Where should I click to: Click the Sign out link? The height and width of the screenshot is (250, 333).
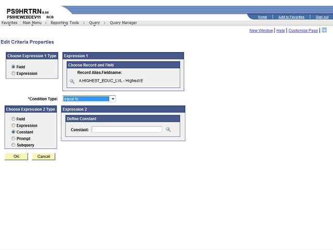click(x=322, y=17)
